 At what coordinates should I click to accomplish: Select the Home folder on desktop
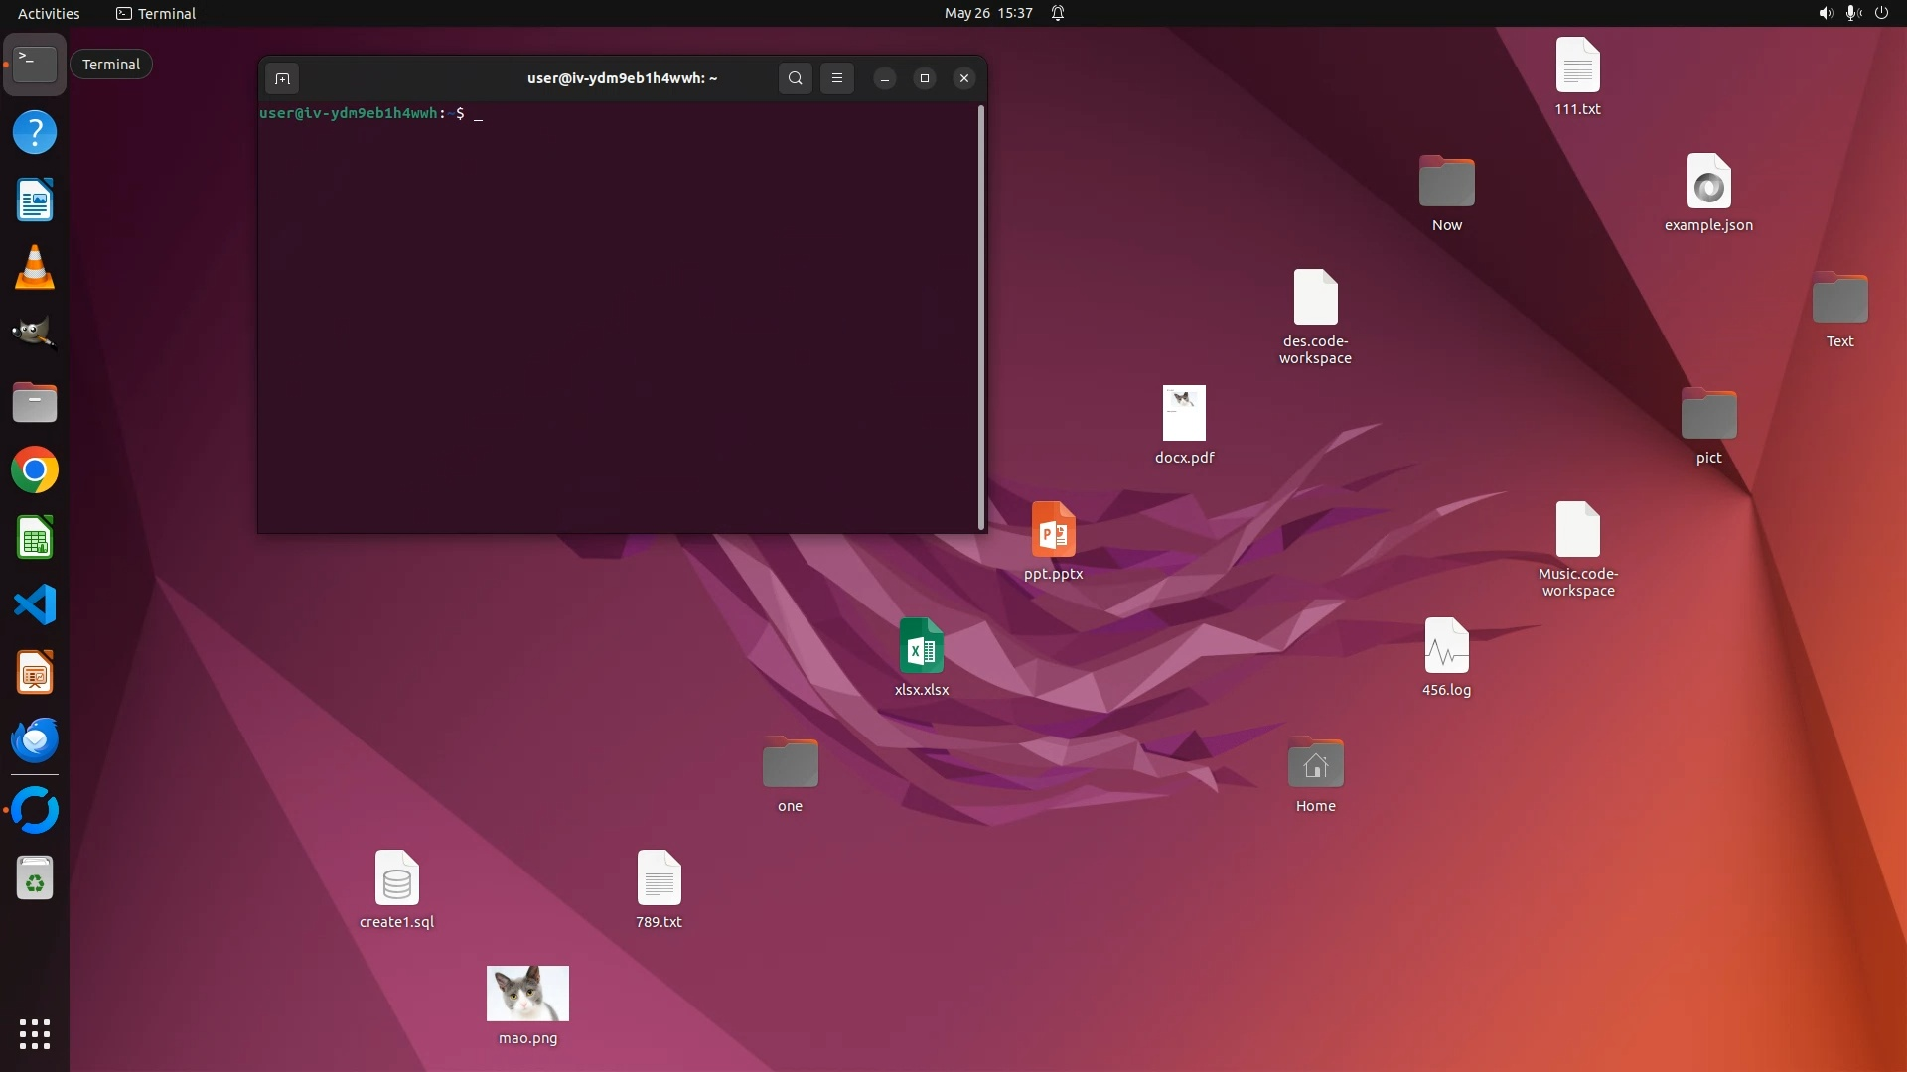click(x=1315, y=765)
